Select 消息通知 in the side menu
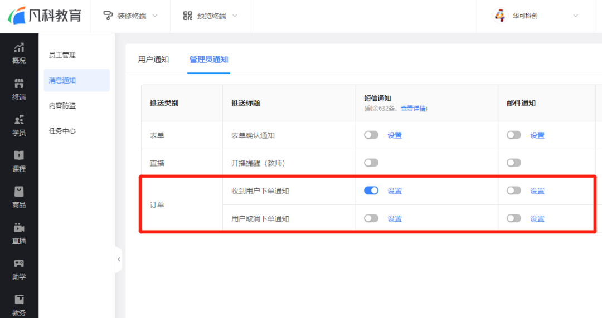Image resolution: width=602 pixels, height=318 pixels. pyautogui.click(x=77, y=80)
